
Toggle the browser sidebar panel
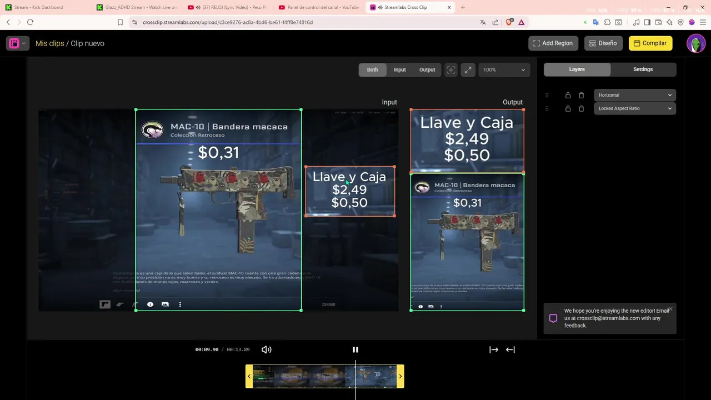(x=647, y=22)
